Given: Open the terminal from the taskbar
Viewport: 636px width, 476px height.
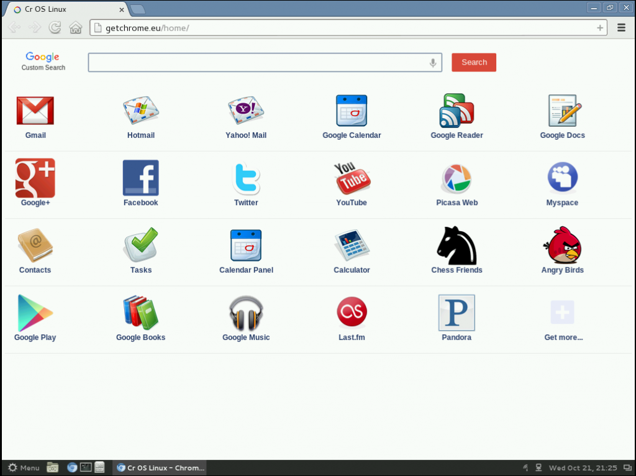Looking at the screenshot, I should [86, 467].
